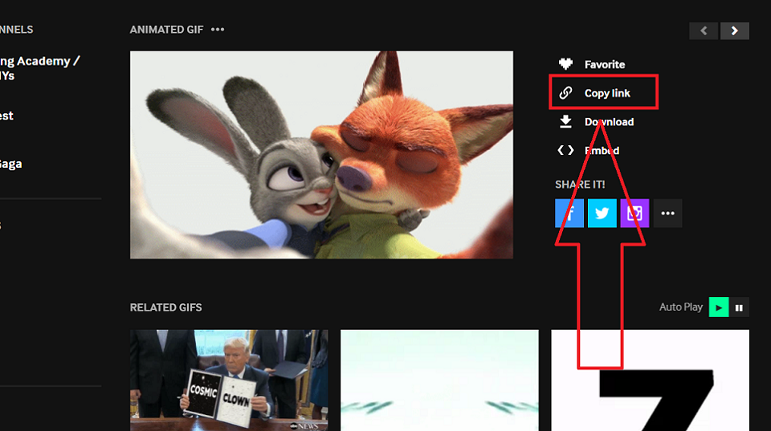Open the middle white related GIF thumbnail
Screen dimensions: 771x431
click(439, 380)
